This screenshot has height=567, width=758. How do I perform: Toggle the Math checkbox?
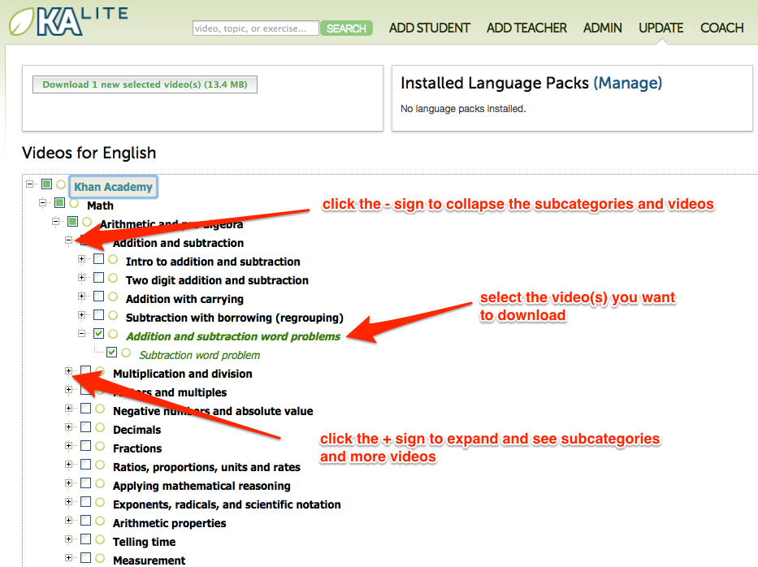point(59,203)
